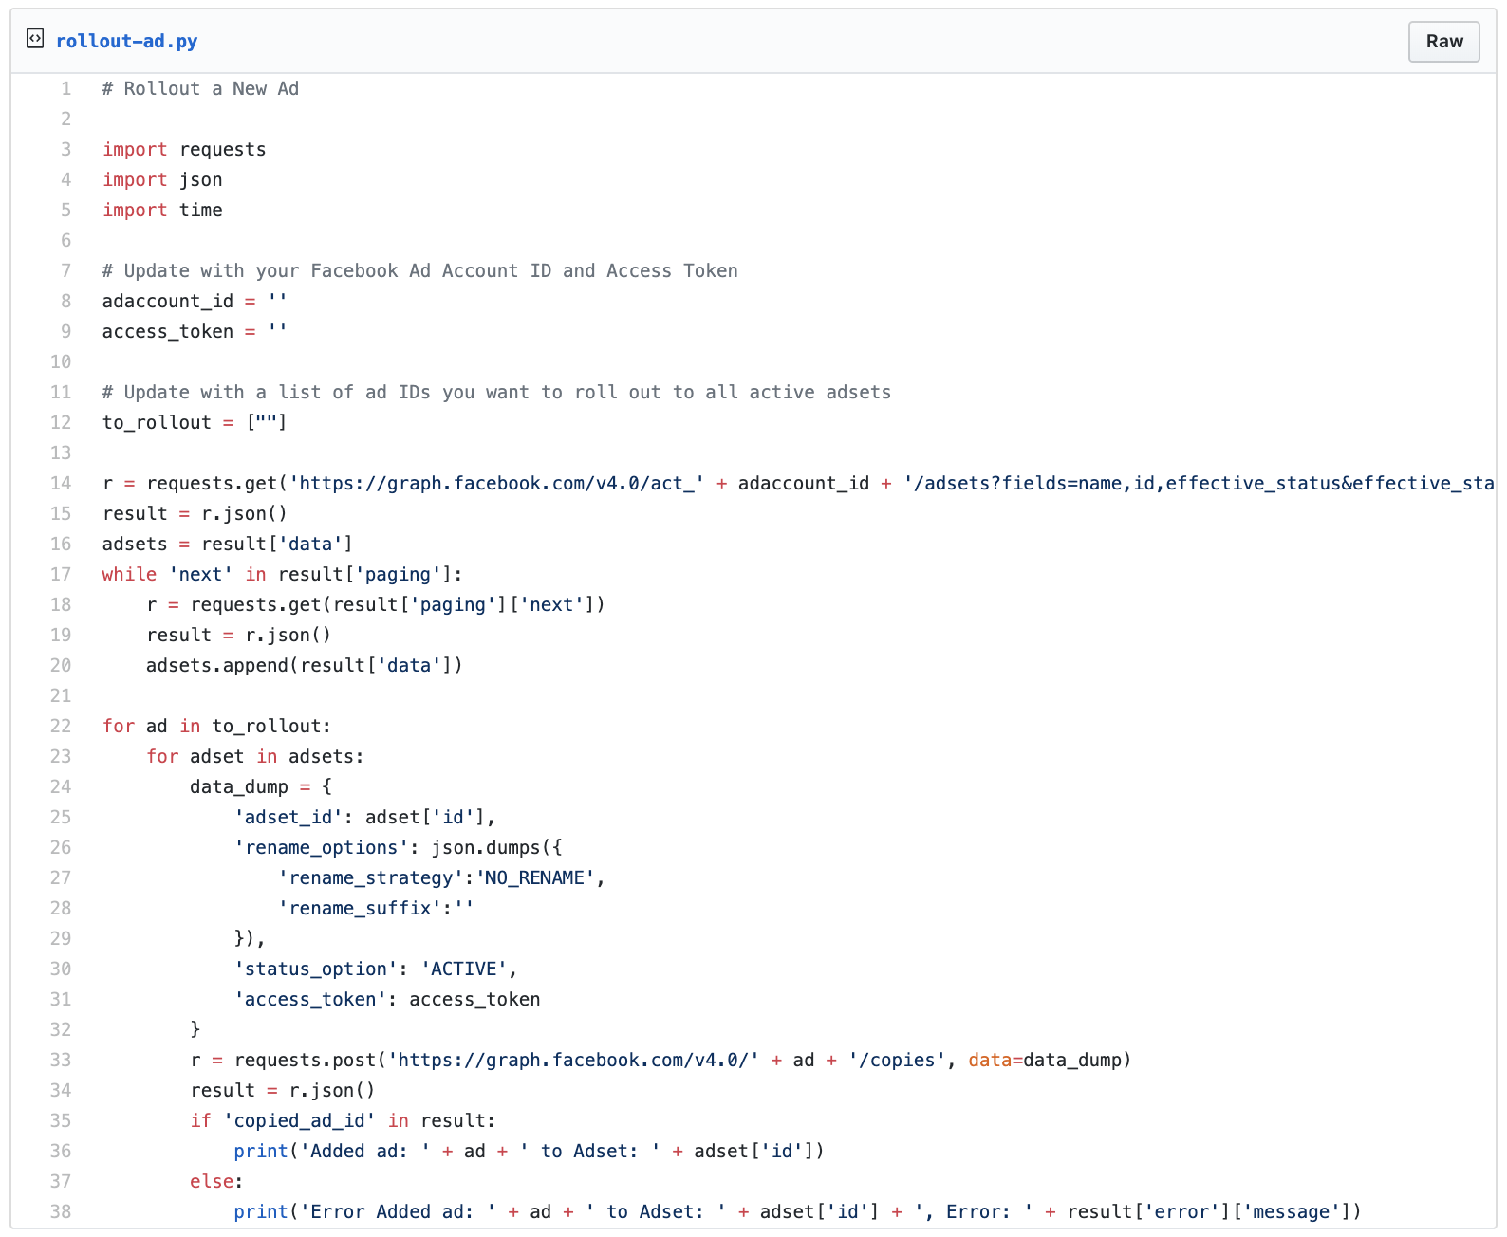Click 'import requests' line

coord(184,149)
